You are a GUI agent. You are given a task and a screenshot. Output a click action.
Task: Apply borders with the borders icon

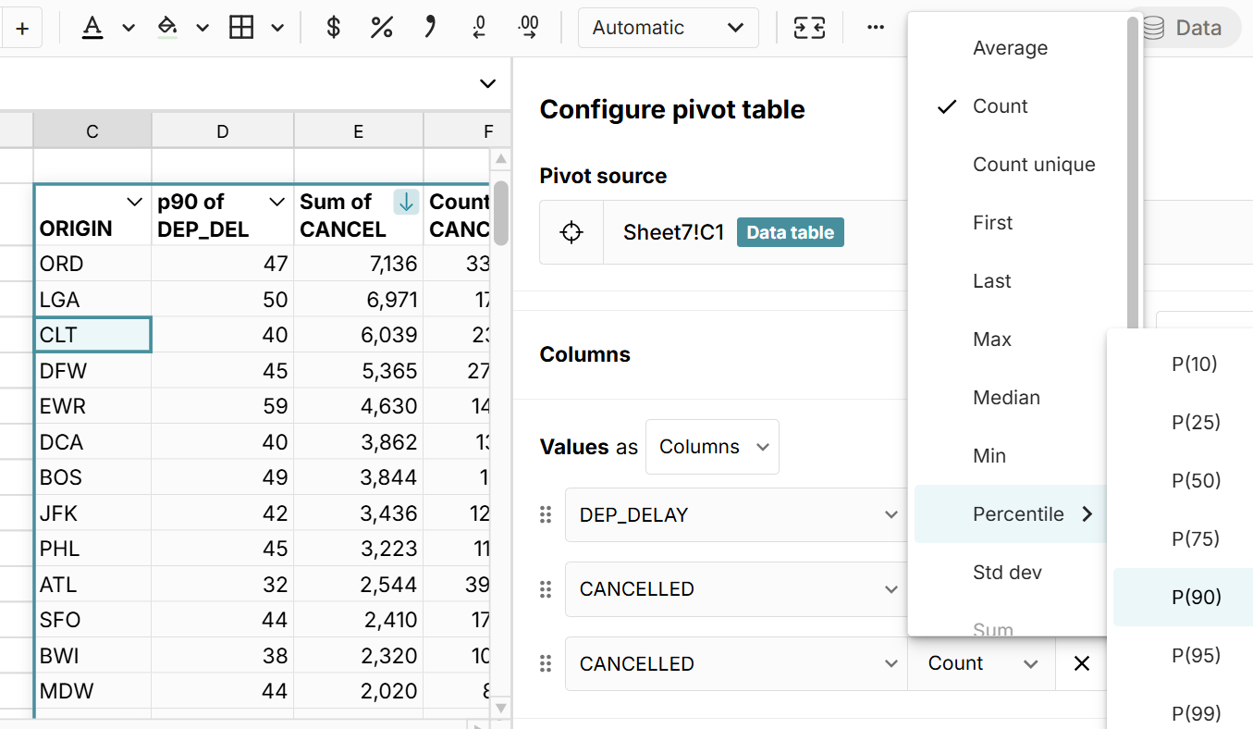241,27
